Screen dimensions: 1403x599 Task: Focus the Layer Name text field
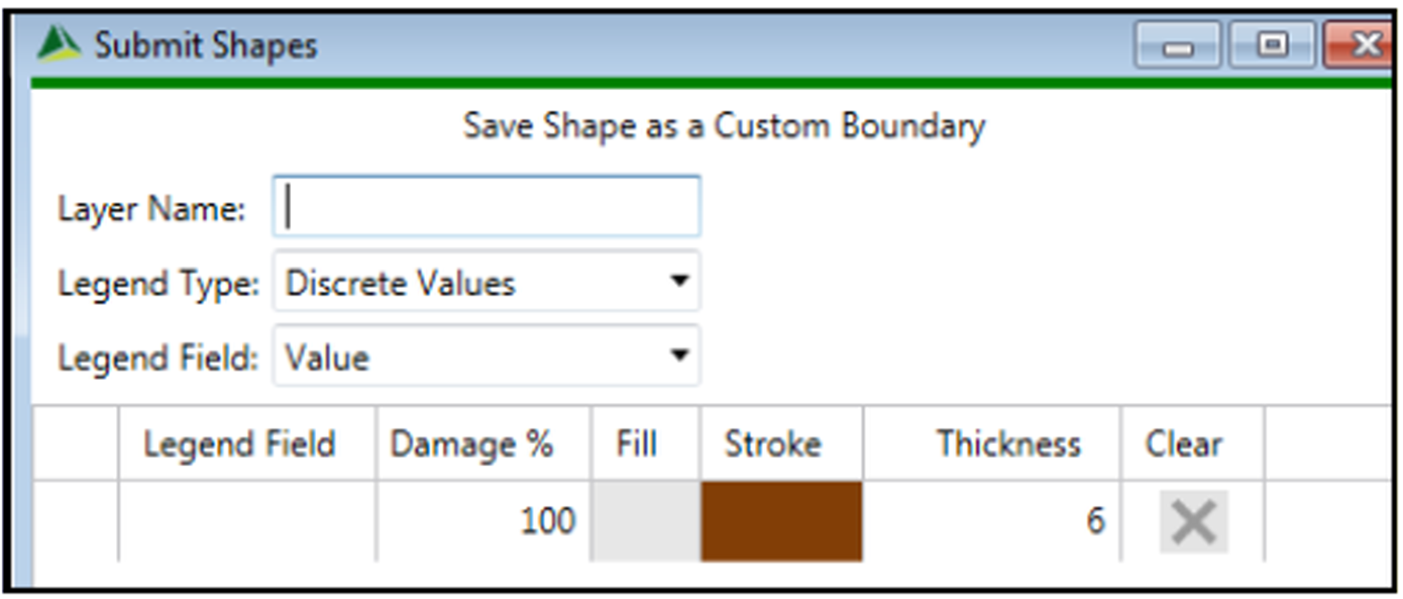pos(486,207)
